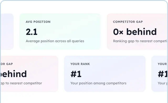Click the cut-off 'YOUR' label at bottom right
Screen dimensions: 168x103
[162, 64]
